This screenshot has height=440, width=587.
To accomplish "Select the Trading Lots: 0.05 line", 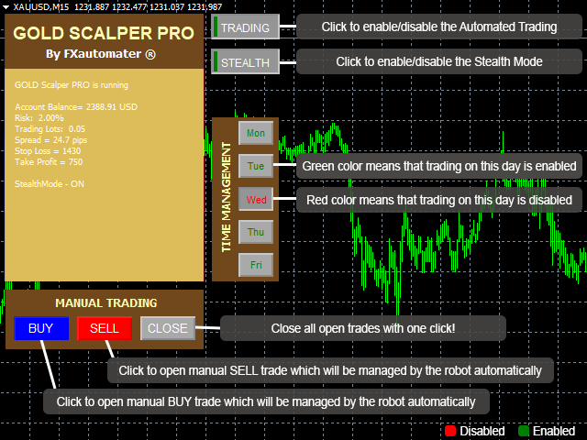I will 50,129.
